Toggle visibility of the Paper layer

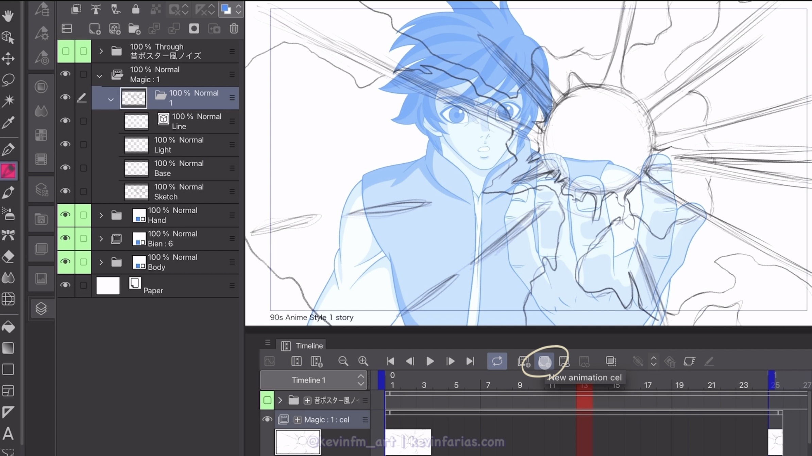(65, 285)
